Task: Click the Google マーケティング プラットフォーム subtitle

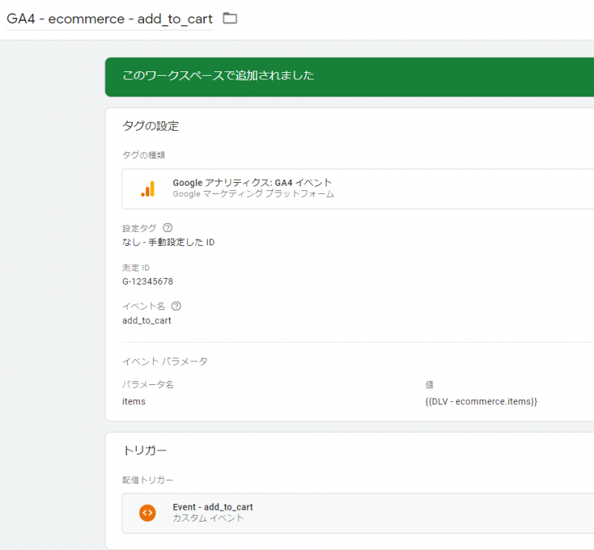Action: (253, 194)
